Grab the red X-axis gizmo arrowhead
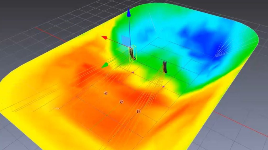This screenshot has height=150, width=268. 104,38
